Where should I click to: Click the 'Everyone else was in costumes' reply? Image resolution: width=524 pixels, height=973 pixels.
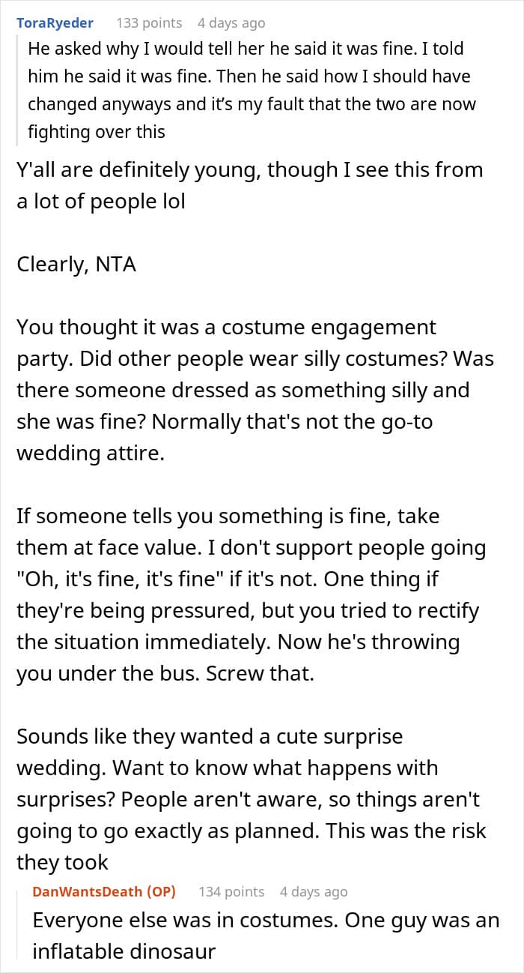[x=266, y=936]
